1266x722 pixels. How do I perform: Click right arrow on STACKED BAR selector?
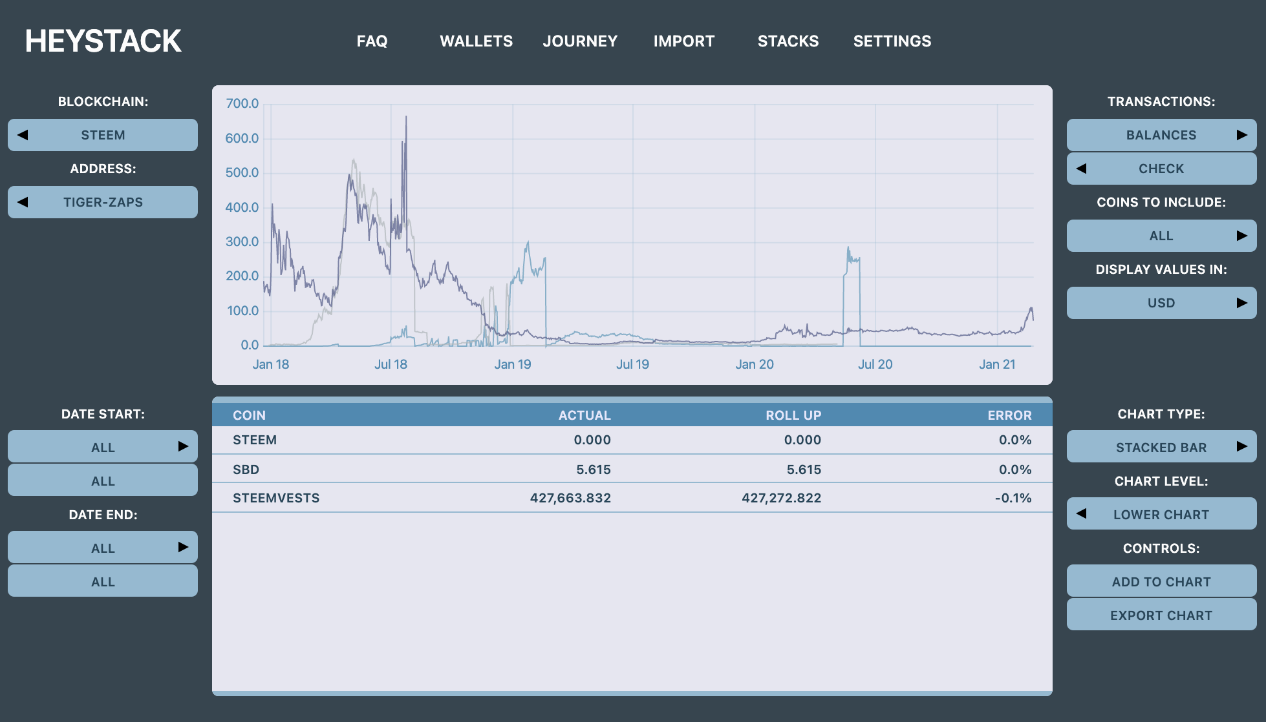point(1241,446)
